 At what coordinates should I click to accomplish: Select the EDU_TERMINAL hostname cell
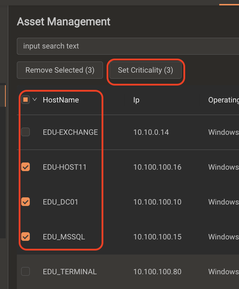[x=70, y=272]
